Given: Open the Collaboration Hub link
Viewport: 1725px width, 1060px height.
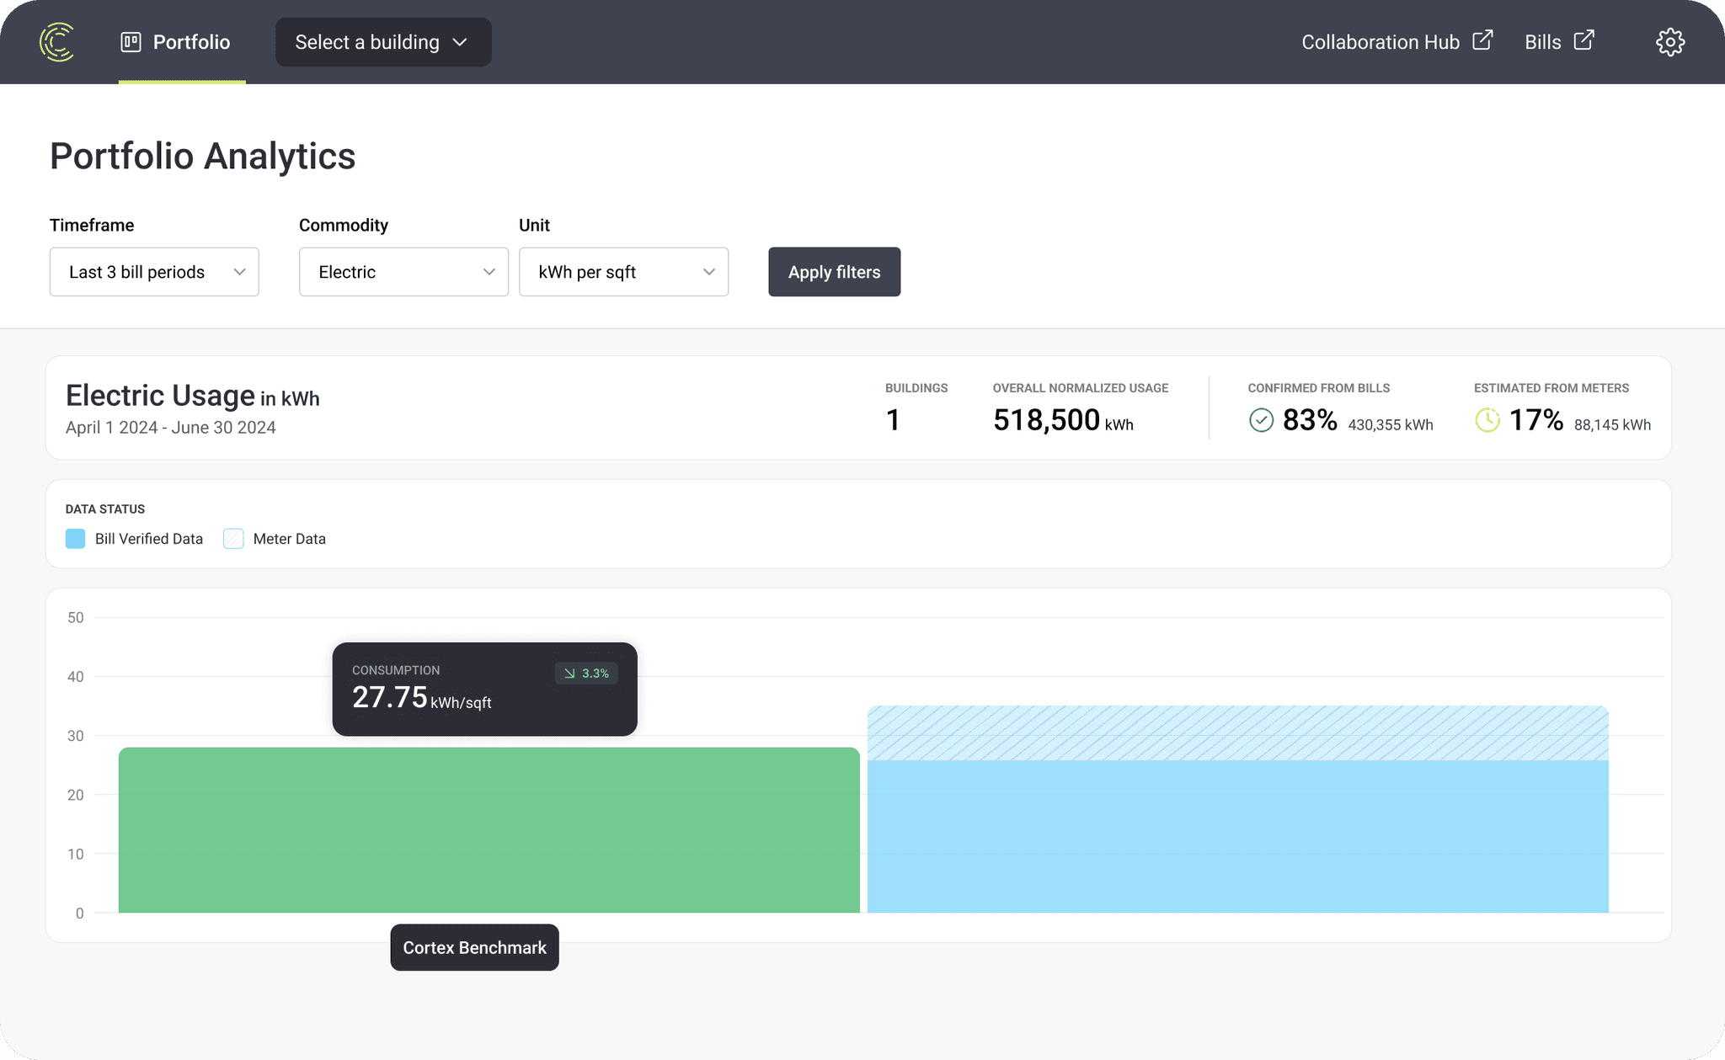Looking at the screenshot, I should pyautogui.click(x=1380, y=42).
